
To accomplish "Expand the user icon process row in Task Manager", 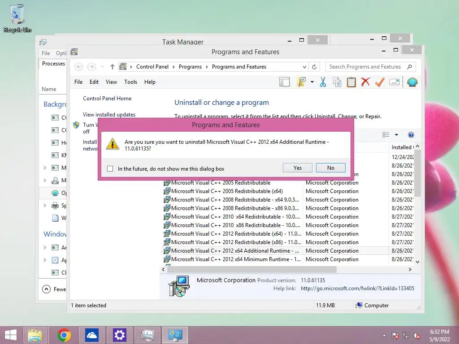I will (45, 181).
